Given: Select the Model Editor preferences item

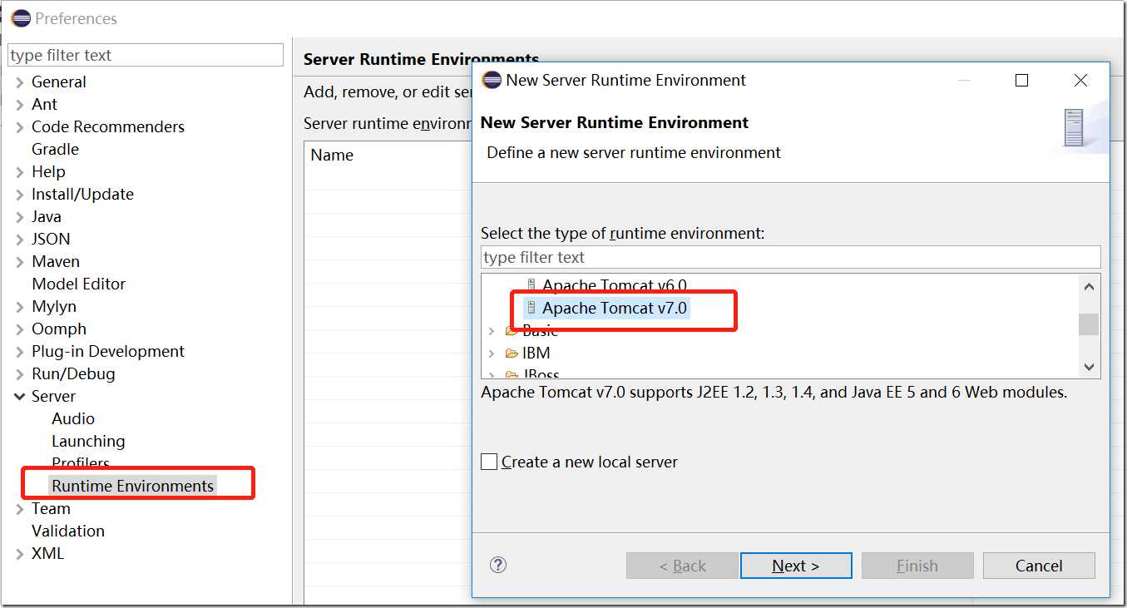Looking at the screenshot, I should pos(78,284).
